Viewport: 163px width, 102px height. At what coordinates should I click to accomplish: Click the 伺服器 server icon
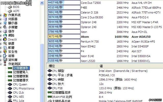pos(5,19)
